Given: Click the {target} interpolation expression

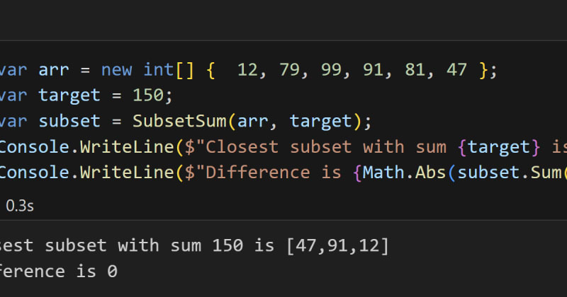Looking at the screenshot, I should (x=499, y=148).
